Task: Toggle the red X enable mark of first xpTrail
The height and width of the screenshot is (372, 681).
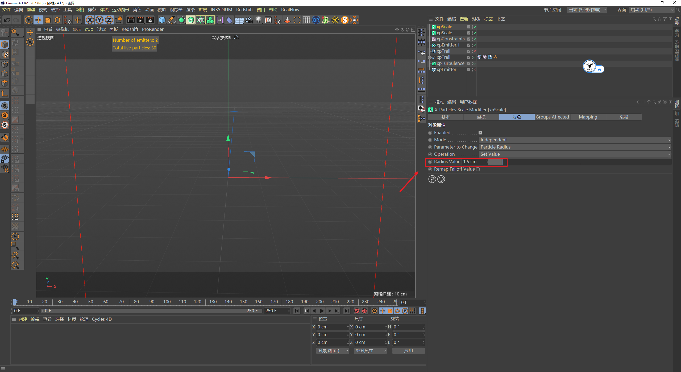Action: [x=475, y=51]
